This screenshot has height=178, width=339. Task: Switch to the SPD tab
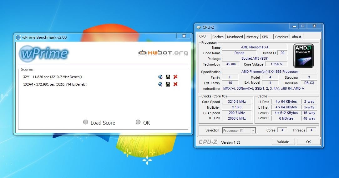click(265, 37)
